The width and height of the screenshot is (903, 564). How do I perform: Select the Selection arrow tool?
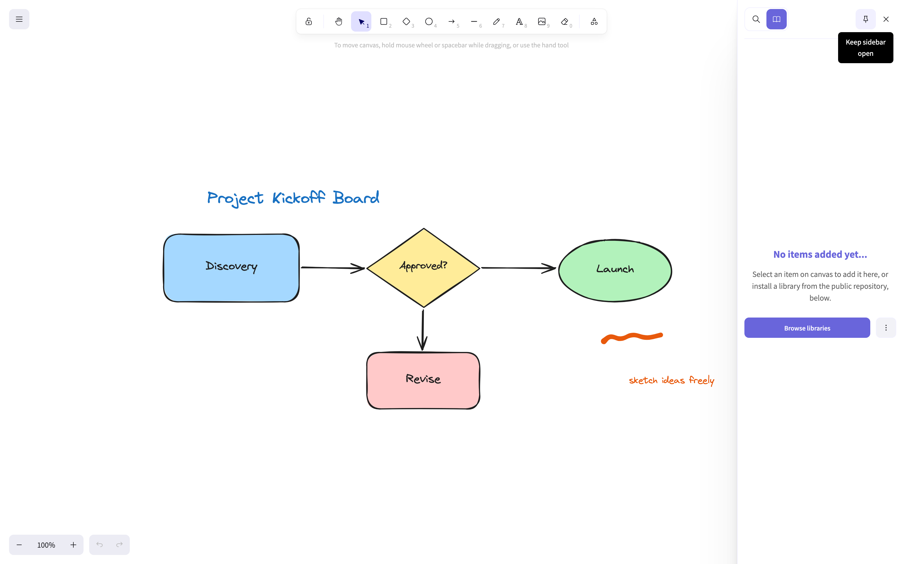[x=361, y=21]
